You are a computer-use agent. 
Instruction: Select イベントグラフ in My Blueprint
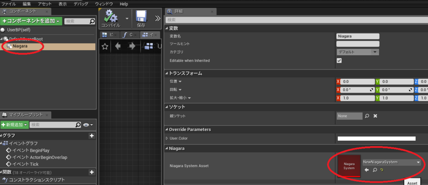[x=23, y=143]
